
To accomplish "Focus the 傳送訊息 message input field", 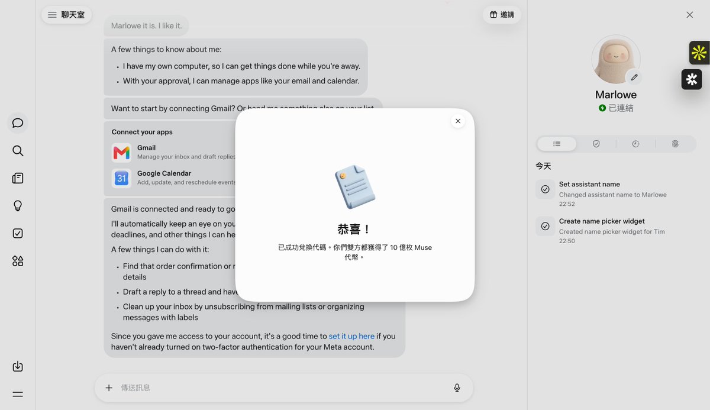I will click(x=284, y=388).
